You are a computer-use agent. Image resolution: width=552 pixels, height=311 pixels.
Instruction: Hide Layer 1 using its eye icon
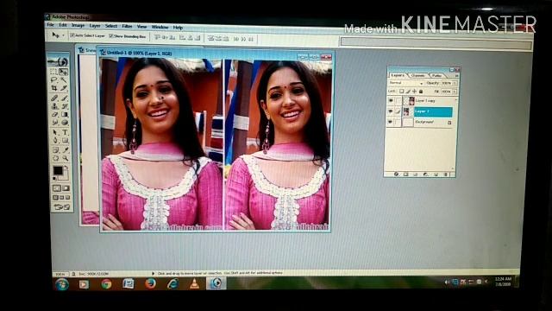click(x=391, y=111)
